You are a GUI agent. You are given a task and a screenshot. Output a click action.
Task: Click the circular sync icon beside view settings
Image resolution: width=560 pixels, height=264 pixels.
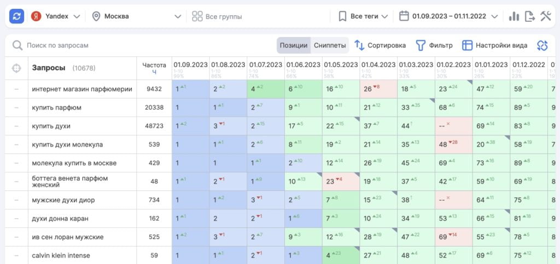point(542,45)
